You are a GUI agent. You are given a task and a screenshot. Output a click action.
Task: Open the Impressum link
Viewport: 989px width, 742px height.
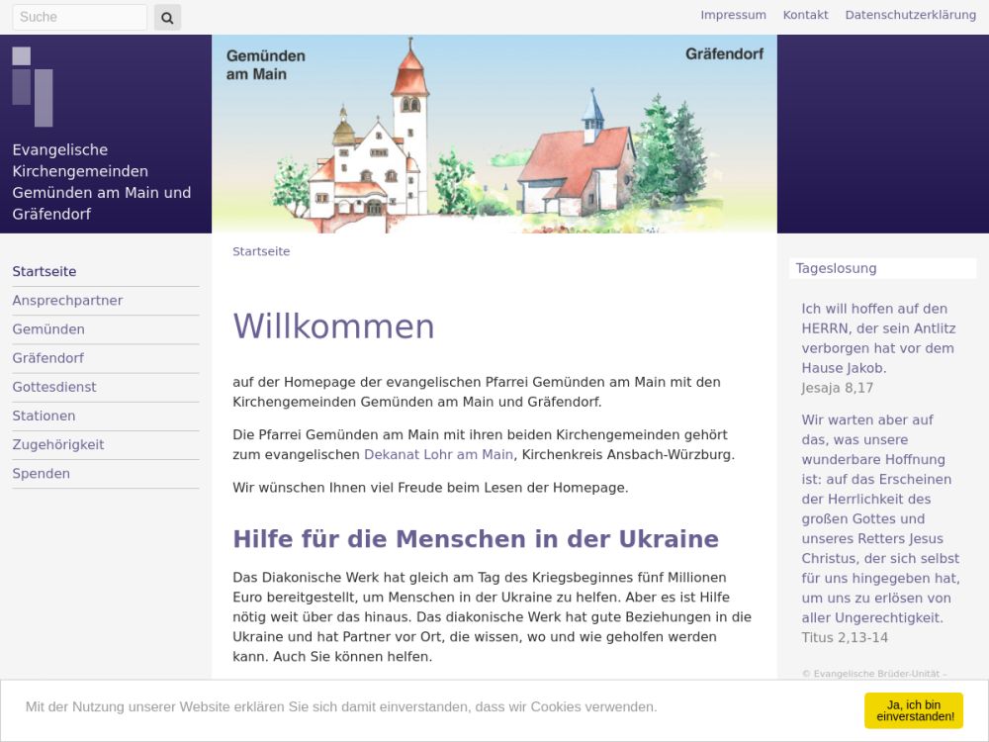(733, 15)
